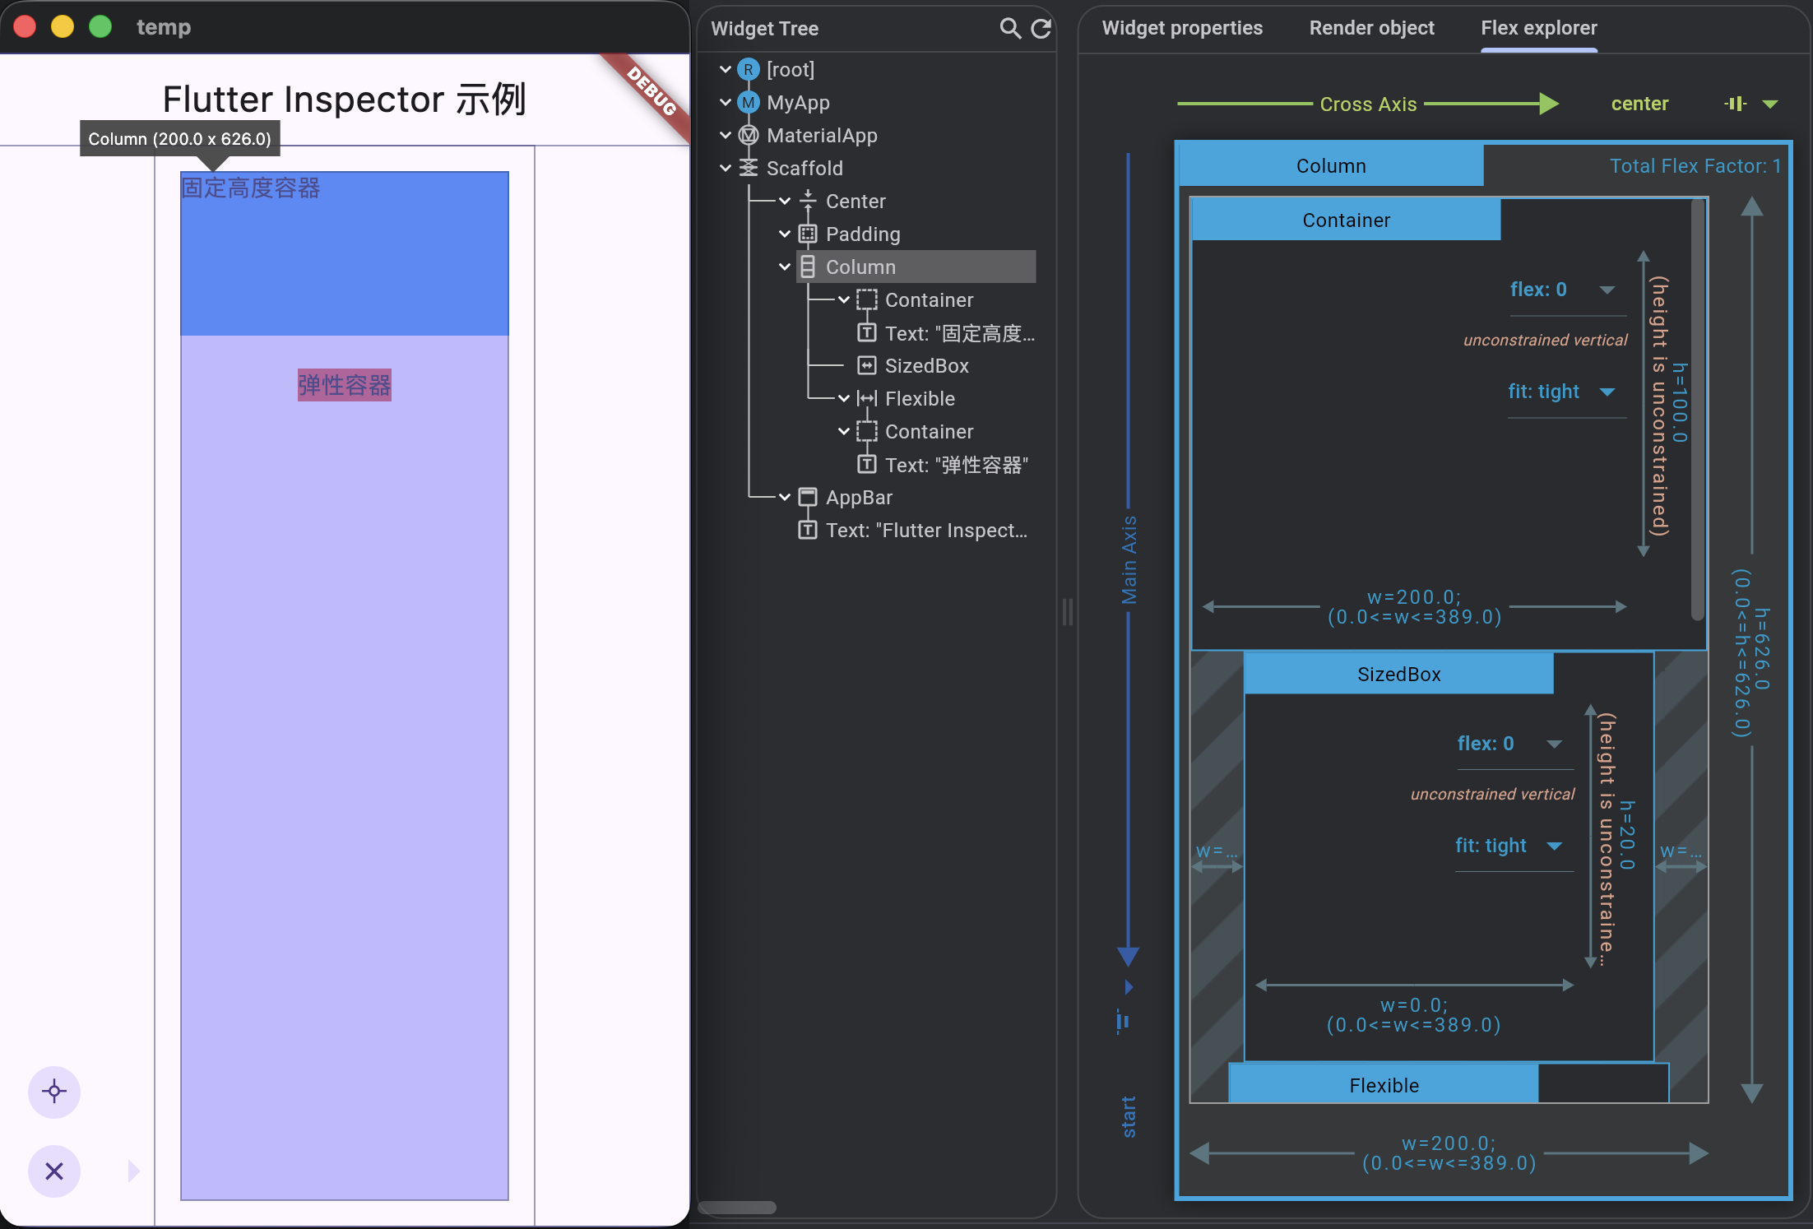Screen dimensions: 1813x1229
Task: Collapse the [root] node
Action: [726, 70]
